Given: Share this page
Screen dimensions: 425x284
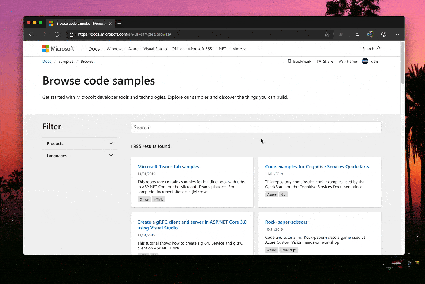Looking at the screenshot, I should coord(325,61).
